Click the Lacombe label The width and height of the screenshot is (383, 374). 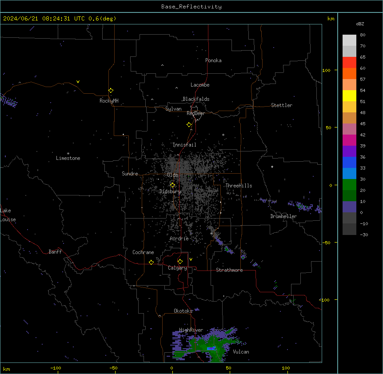pos(200,85)
